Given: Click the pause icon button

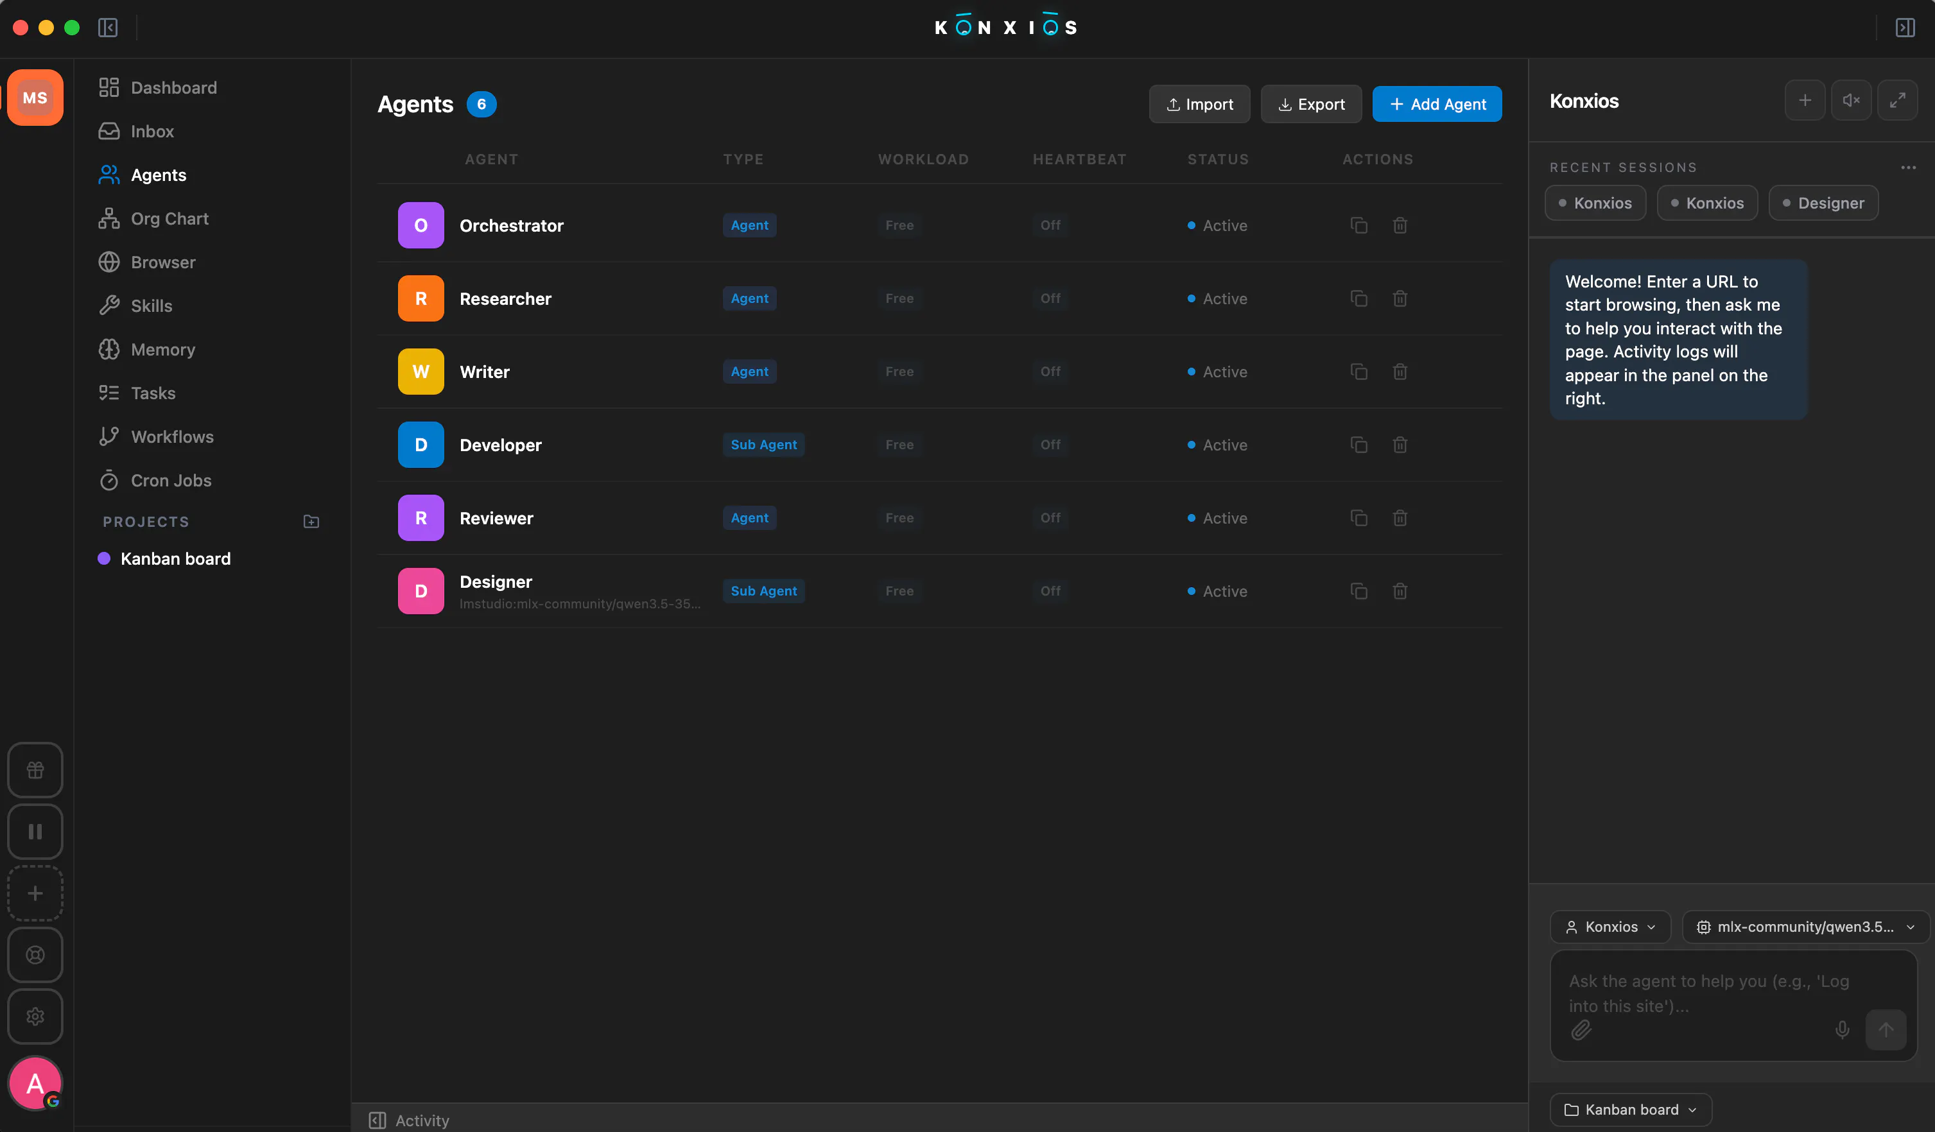Looking at the screenshot, I should pos(35,831).
